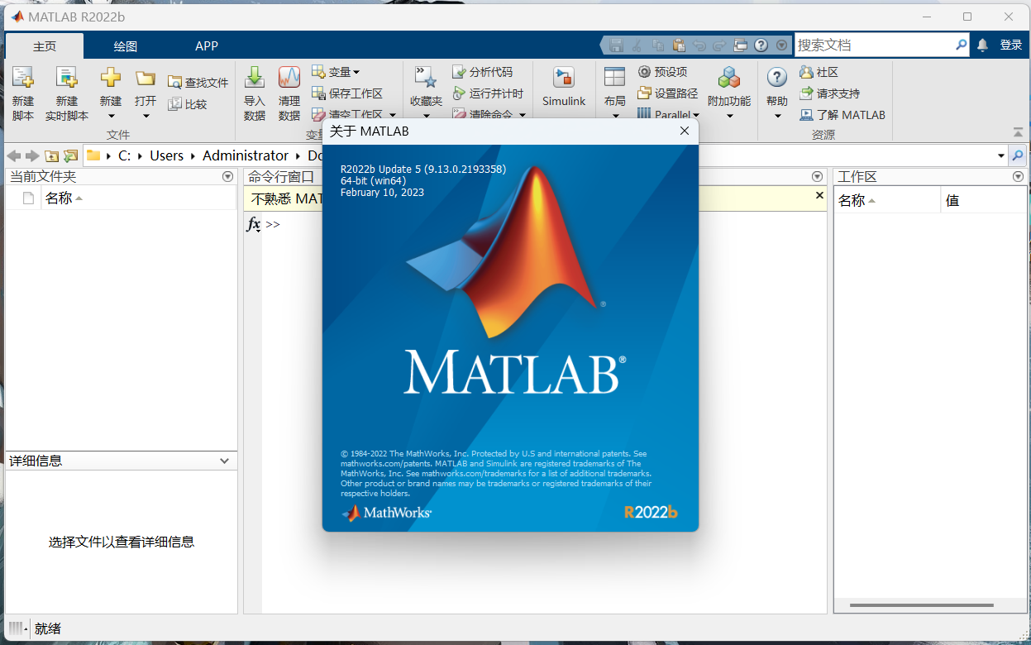
Task: Click 请求支持 (Request Support)
Action: (829, 93)
